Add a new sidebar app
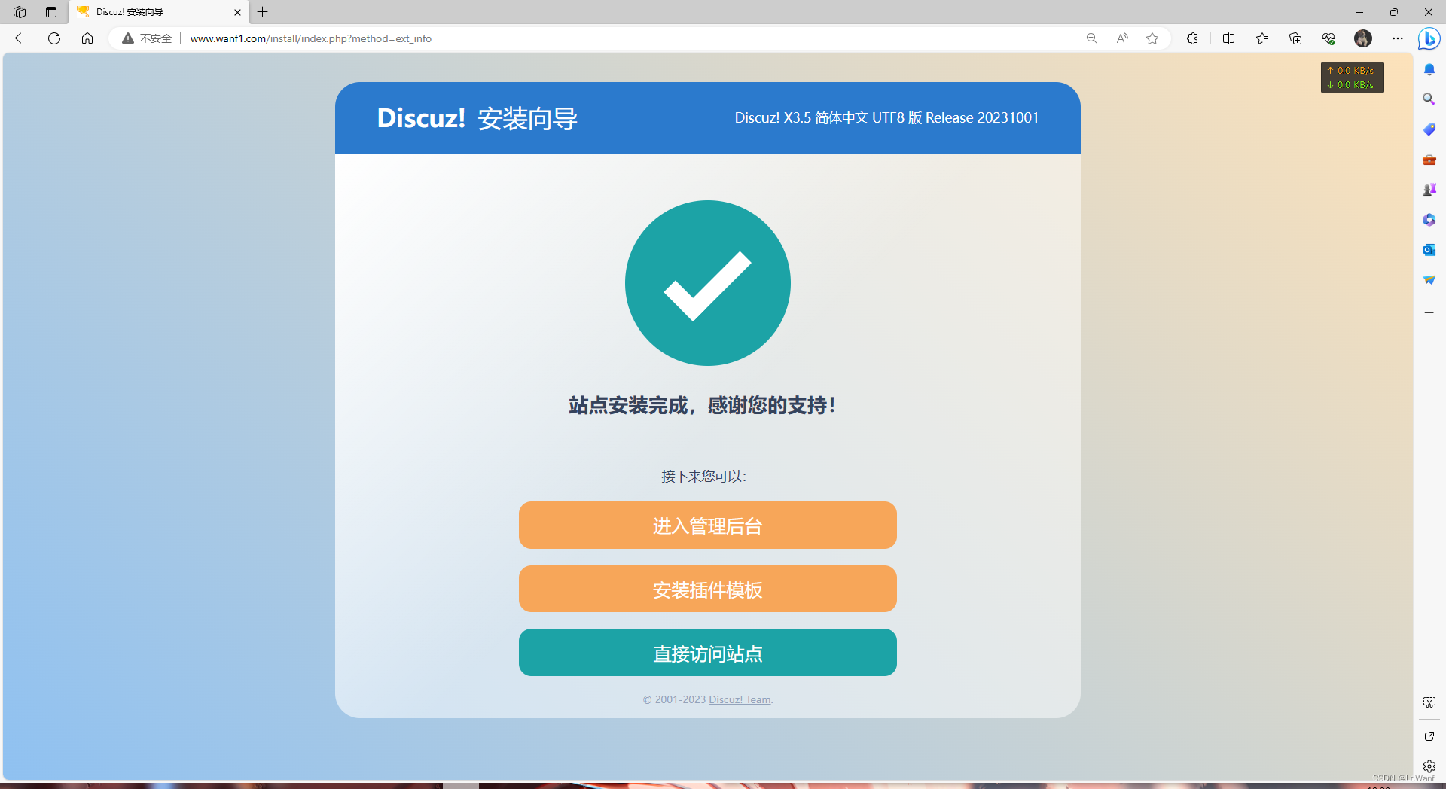The height and width of the screenshot is (789, 1446). coord(1429,312)
